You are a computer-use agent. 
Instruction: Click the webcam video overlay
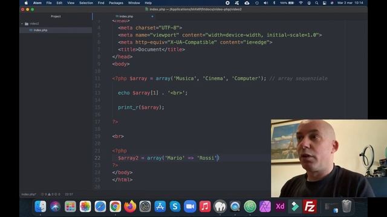pyautogui.click(x=329, y=158)
